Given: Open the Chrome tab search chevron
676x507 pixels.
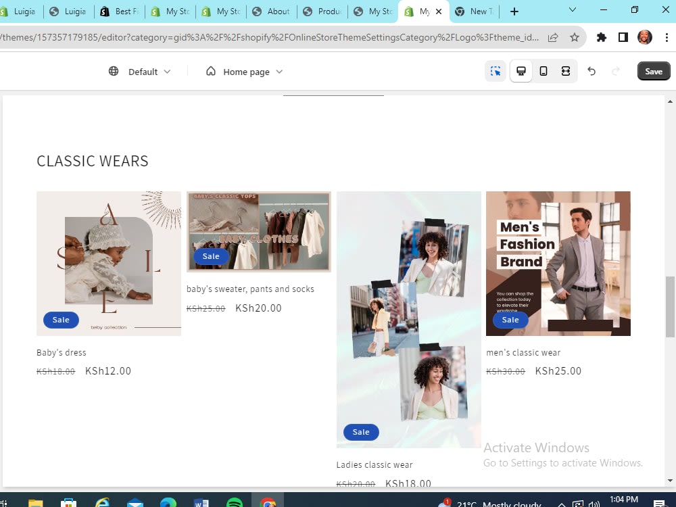Looking at the screenshot, I should [573, 10].
